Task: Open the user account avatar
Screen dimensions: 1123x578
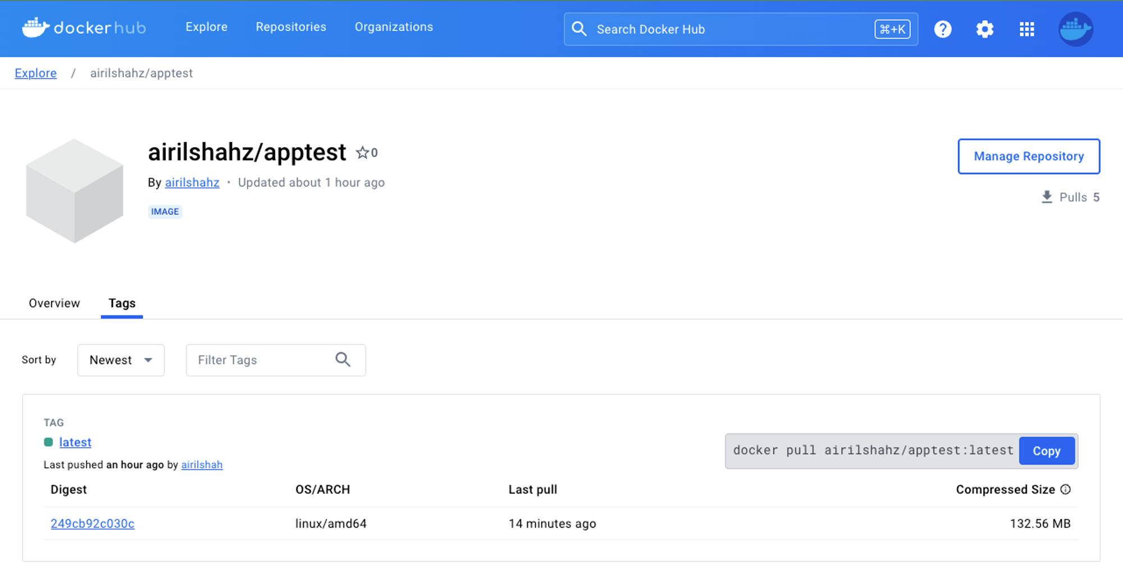Action: point(1076,29)
